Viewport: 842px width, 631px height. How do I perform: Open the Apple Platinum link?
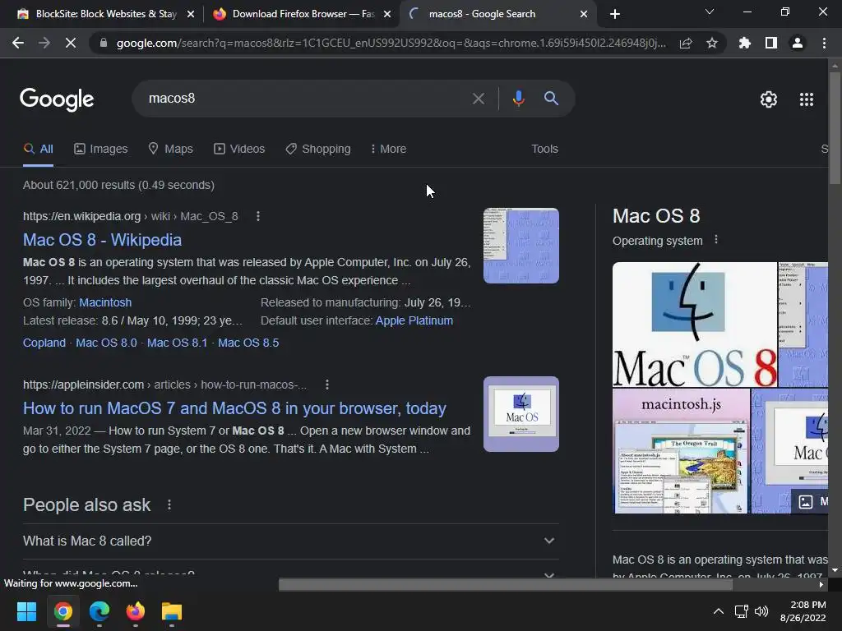tap(414, 321)
